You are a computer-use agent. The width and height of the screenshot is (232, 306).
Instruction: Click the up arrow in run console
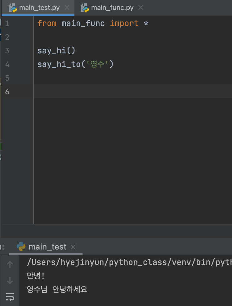click(x=10, y=264)
